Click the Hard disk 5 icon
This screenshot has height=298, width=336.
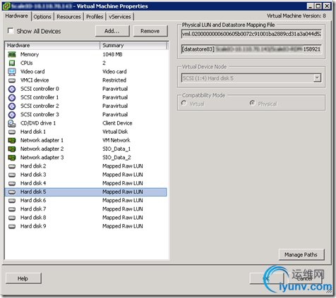(x=12, y=192)
